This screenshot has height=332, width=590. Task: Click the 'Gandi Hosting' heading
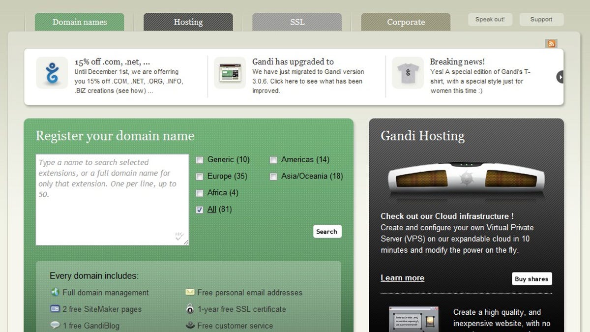pyautogui.click(x=422, y=136)
